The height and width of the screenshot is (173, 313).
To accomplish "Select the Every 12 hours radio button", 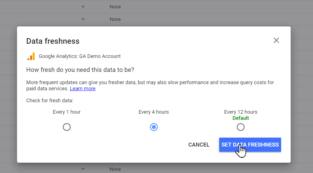I will [240, 127].
